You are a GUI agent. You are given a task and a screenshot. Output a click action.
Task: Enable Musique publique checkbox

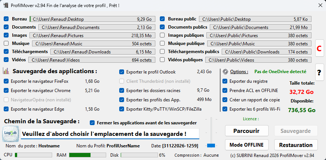pyautogui.click(x=162, y=43)
